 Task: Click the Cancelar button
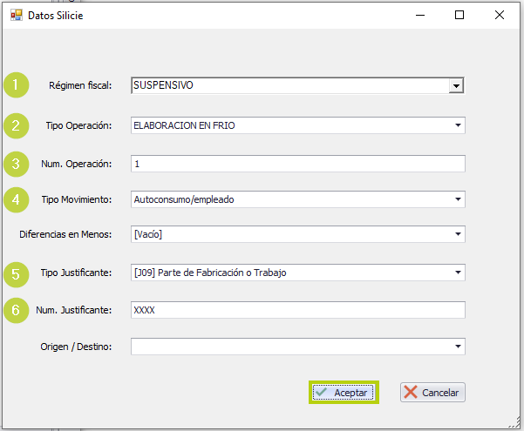click(x=432, y=393)
